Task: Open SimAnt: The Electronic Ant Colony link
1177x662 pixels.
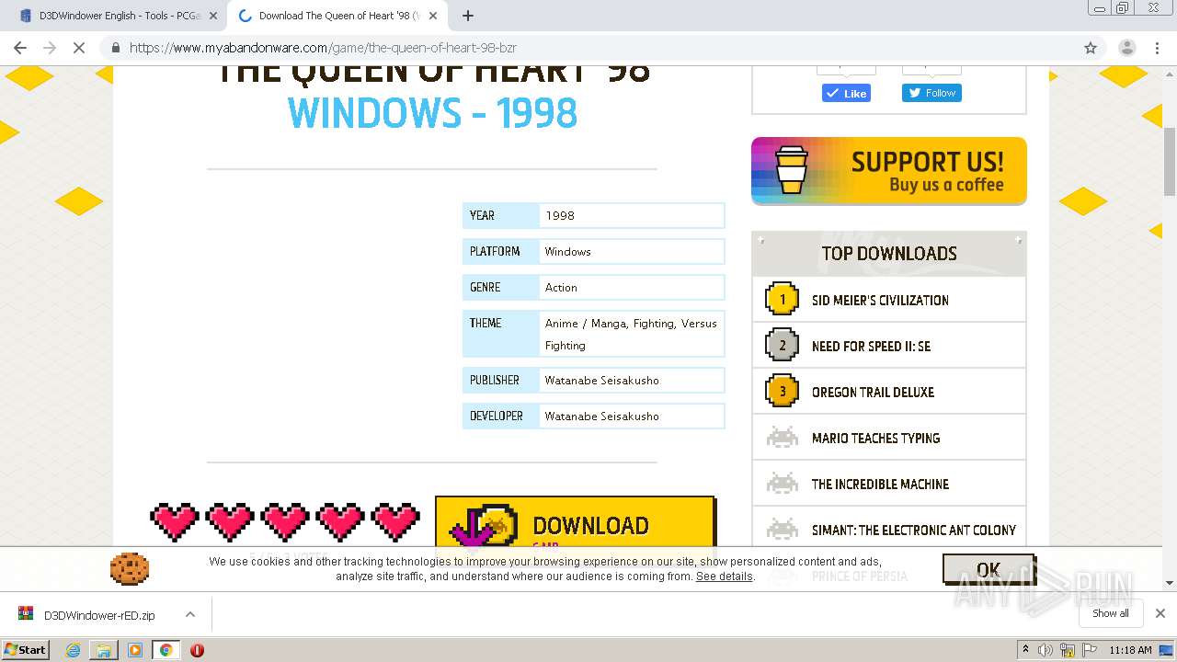Action: point(913,530)
